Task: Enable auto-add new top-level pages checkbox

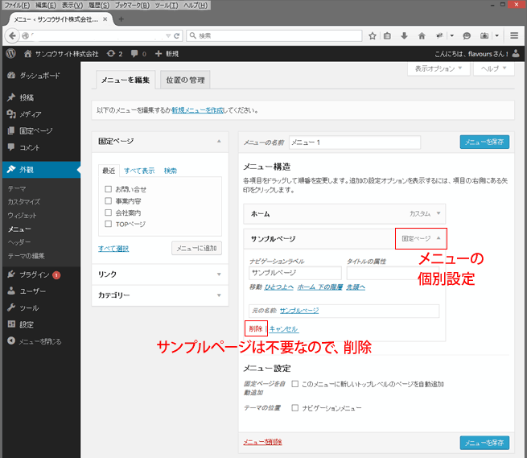Action: pos(294,384)
